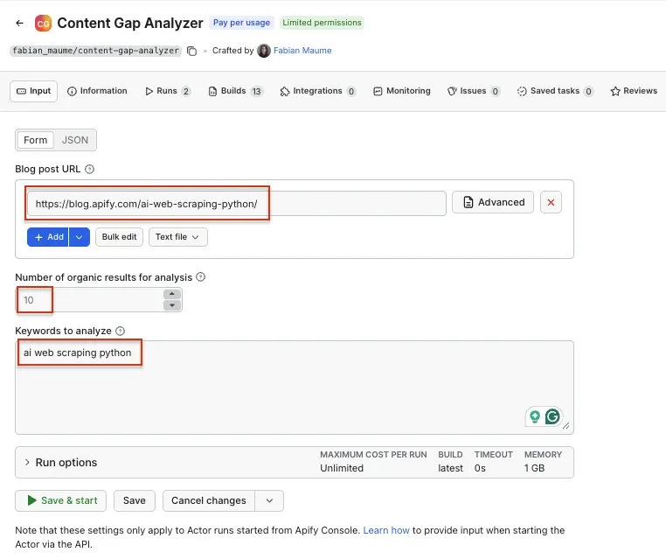The width and height of the screenshot is (666, 559).
Task: Go back using the left arrow icon
Action: pos(19,23)
